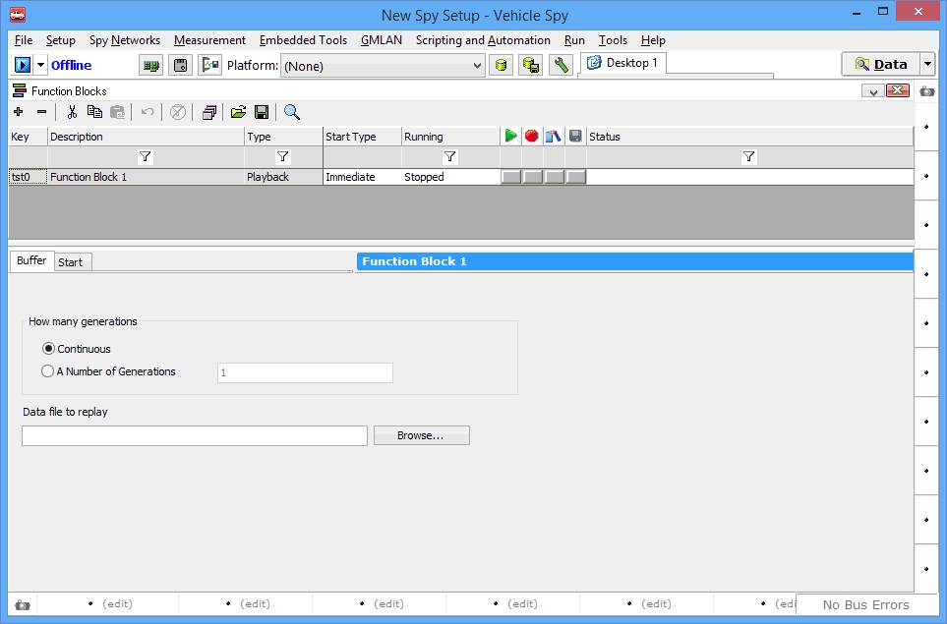This screenshot has width=947, height=624.
Task: Select the Continuous radio button
Action: [x=48, y=349]
